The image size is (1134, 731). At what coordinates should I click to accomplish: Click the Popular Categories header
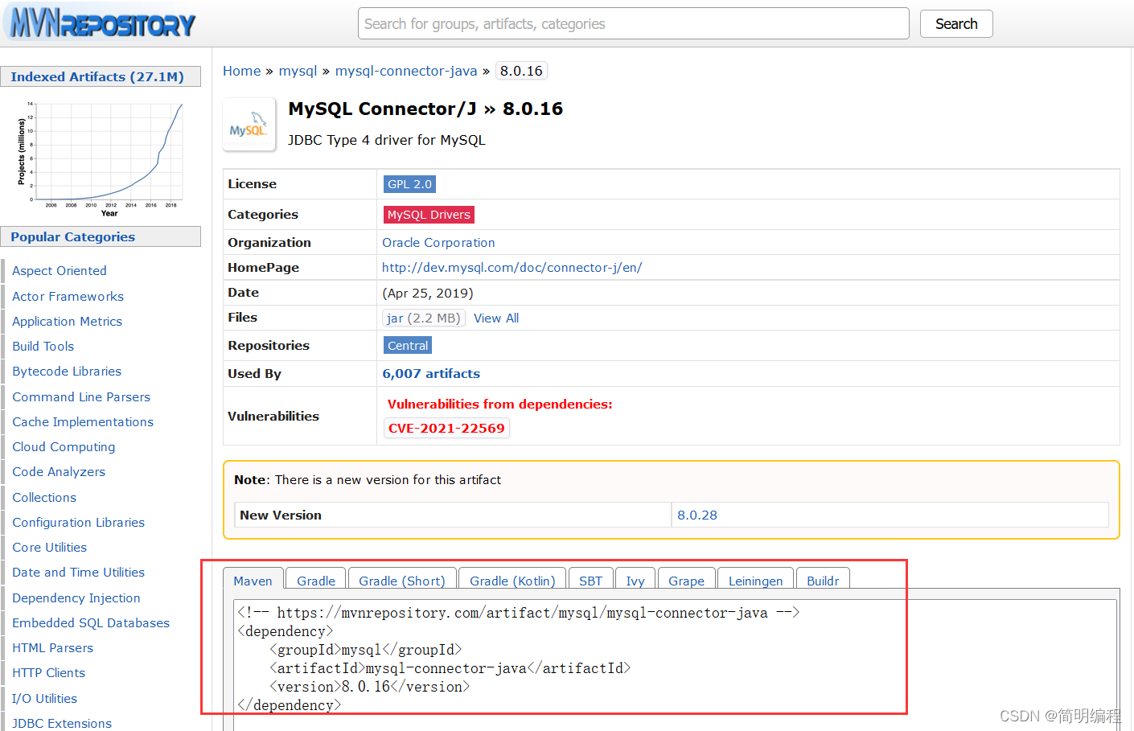(101, 237)
